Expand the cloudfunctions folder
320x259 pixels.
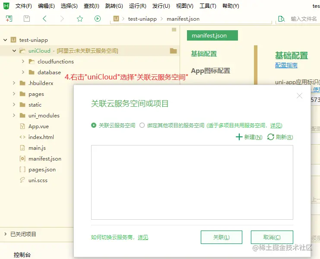23,61
